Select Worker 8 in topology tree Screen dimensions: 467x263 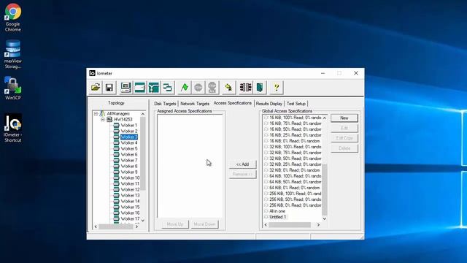coord(128,166)
